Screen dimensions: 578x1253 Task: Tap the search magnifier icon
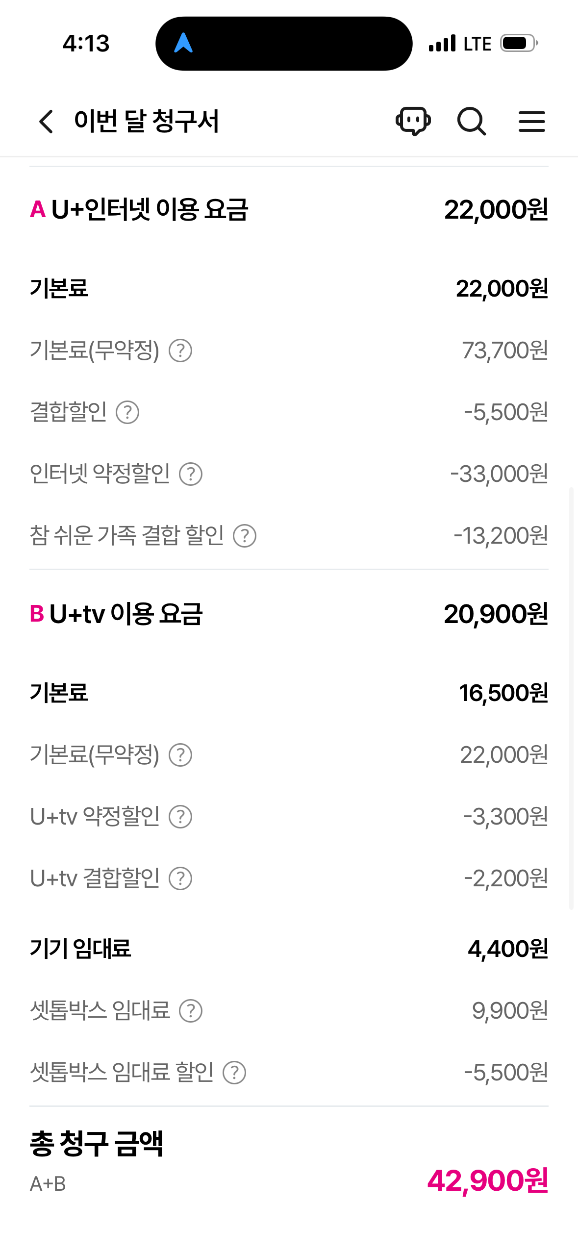tap(472, 121)
